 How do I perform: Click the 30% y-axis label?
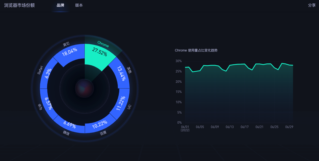pos(178,61)
